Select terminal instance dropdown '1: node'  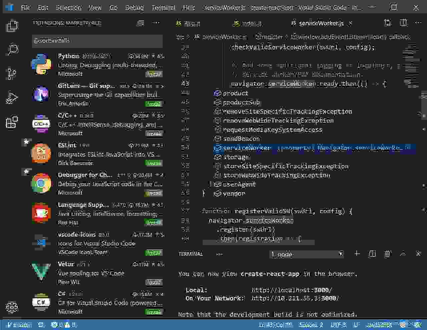coord(307,254)
